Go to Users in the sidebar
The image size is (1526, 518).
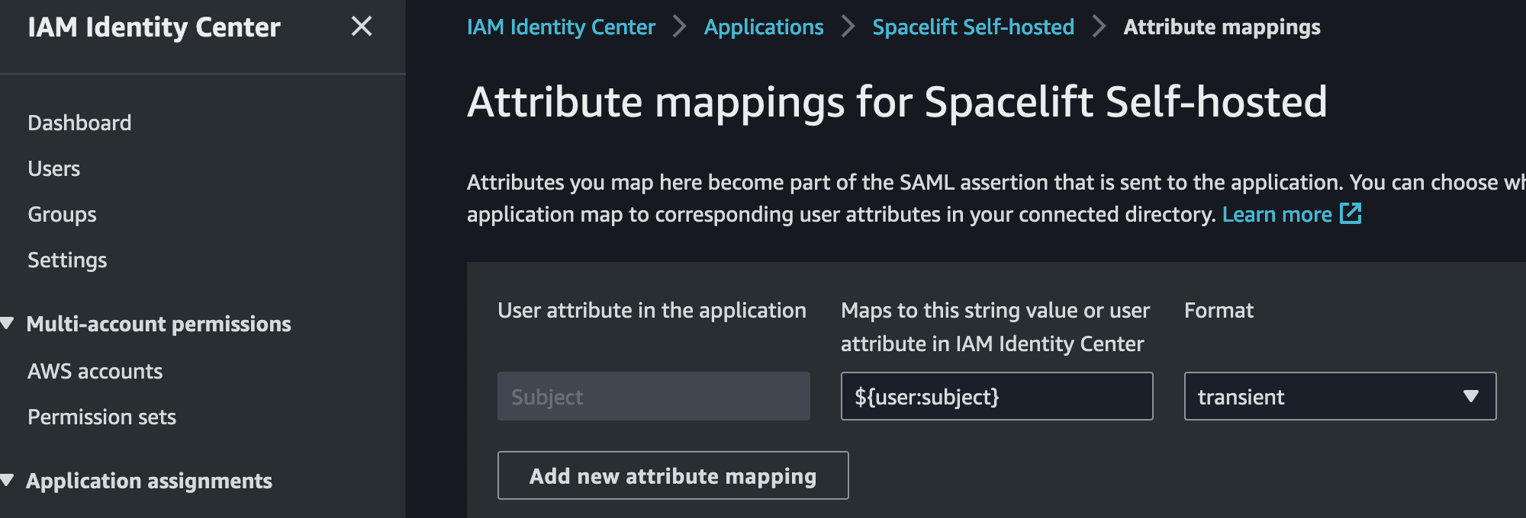point(53,168)
